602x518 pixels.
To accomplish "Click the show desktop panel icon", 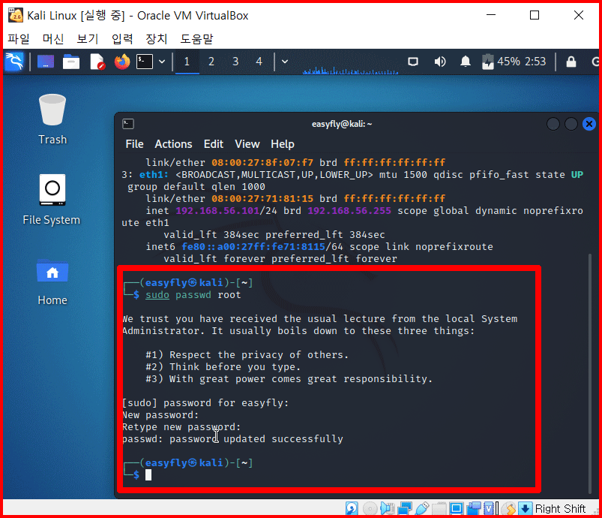I will (x=45, y=62).
